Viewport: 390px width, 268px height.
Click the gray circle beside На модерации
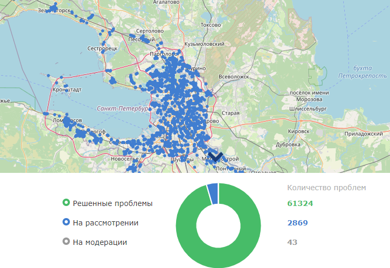click(66, 242)
